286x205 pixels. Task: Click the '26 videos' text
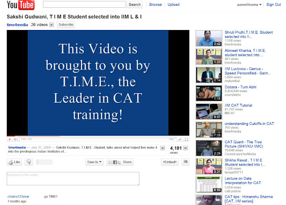(x=39, y=25)
